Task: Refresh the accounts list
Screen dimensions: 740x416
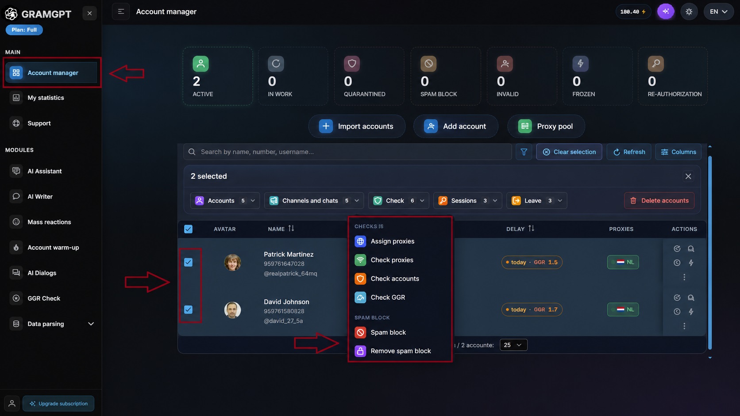Action: (629, 152)
